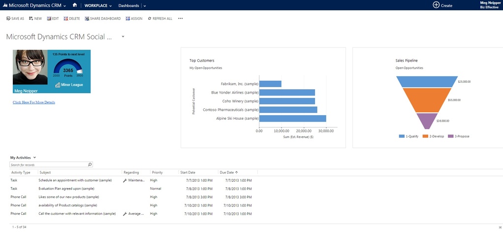Viewport: 503px width, 232px height.
Task: Click Refresh All in the toolbar
Action: tap(160, 19)
